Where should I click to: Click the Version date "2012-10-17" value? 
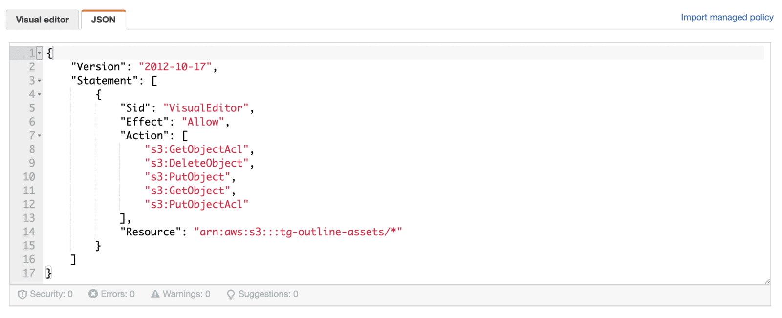pyautogui.click(x=175, y=67)
